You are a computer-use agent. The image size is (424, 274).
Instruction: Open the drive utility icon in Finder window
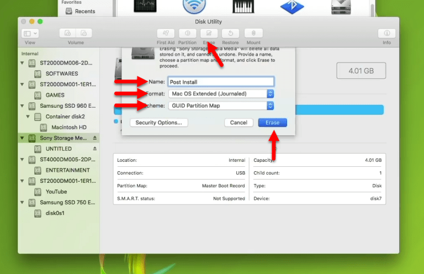(341, 7)
